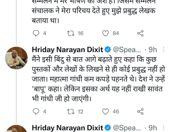The height and width of the screenshot is (132, 172).
Task: Open the bottom tweet's 9h timestamp
Action: (x=153, y=128)
